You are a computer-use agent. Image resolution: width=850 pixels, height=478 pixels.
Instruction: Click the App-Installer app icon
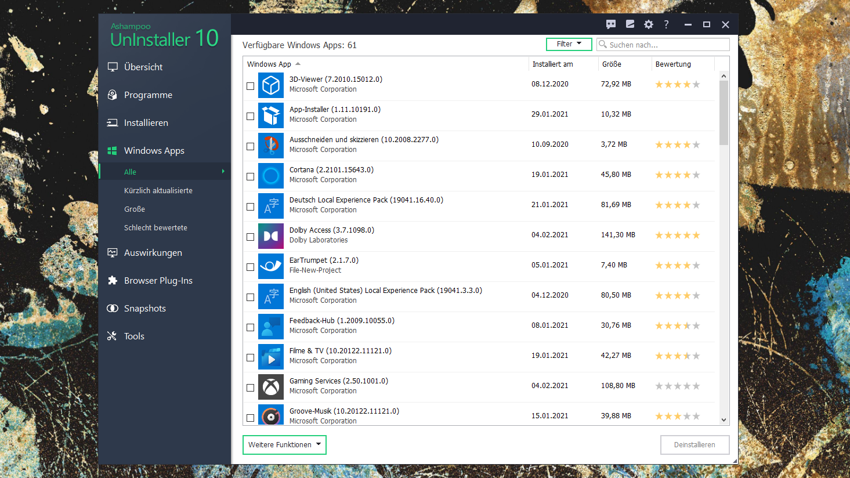[271, 115]
